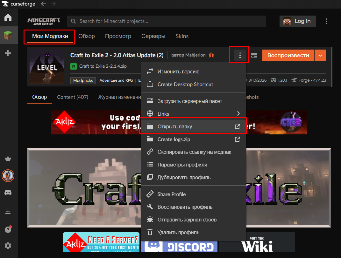
Task: Open the top-right three-dot app menu
Action: tap(327, 21)
